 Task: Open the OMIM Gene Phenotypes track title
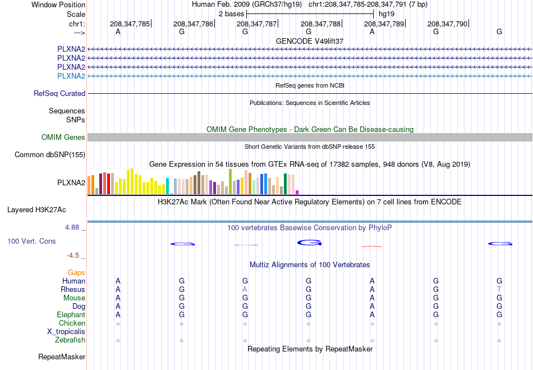point(310,129)
